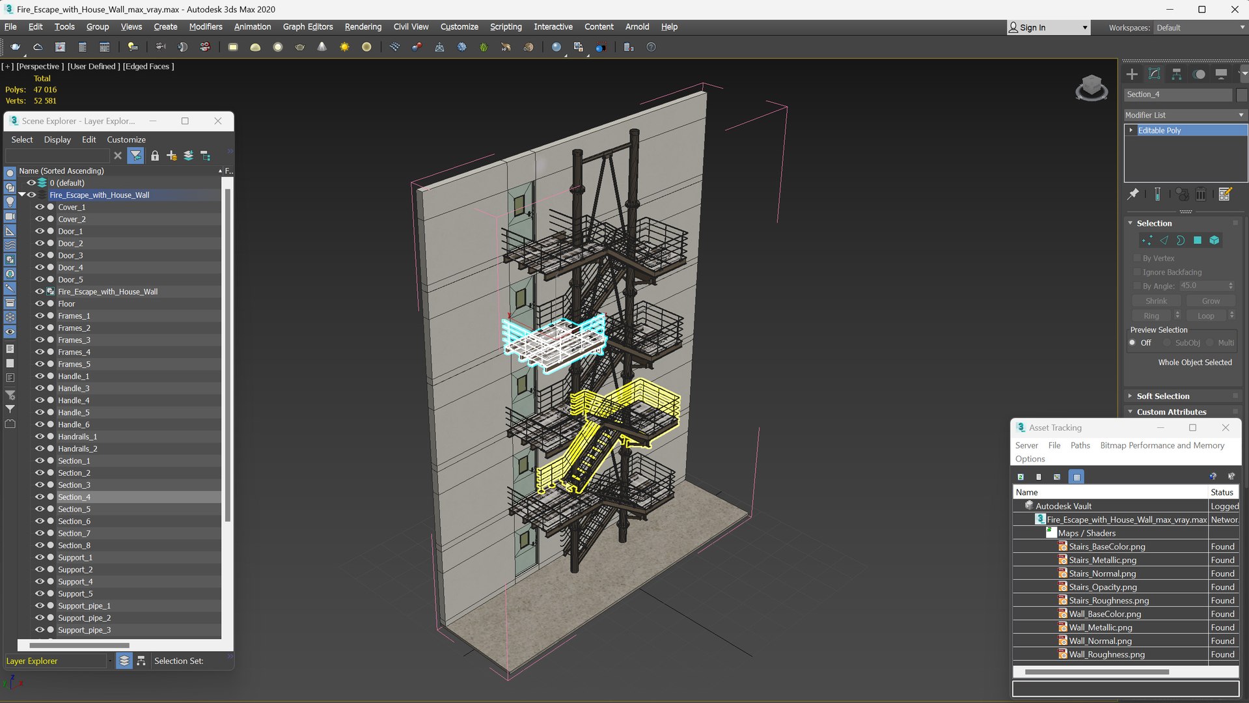Open the Rendering menu
The height and width of the screenshot is (703, 1249).
pos(363,27)
